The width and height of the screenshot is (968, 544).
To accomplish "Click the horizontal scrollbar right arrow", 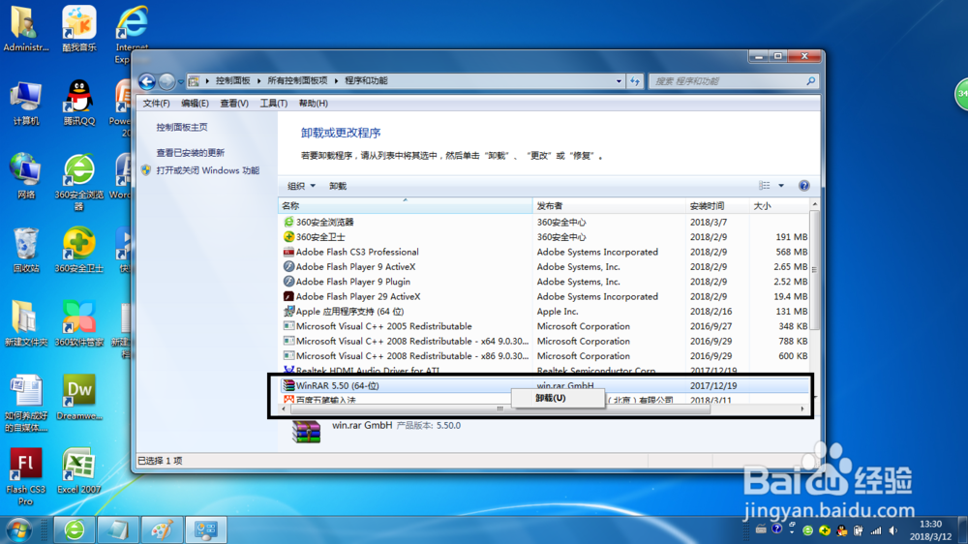I will coord(802,408).
